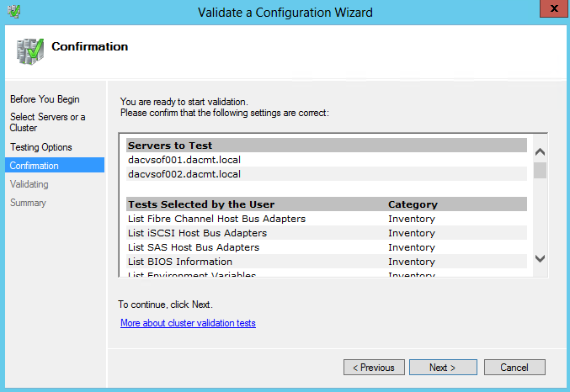570x392 pixels.
Task: Select List BIOS Information row
Action: click(x=327, y=262)
